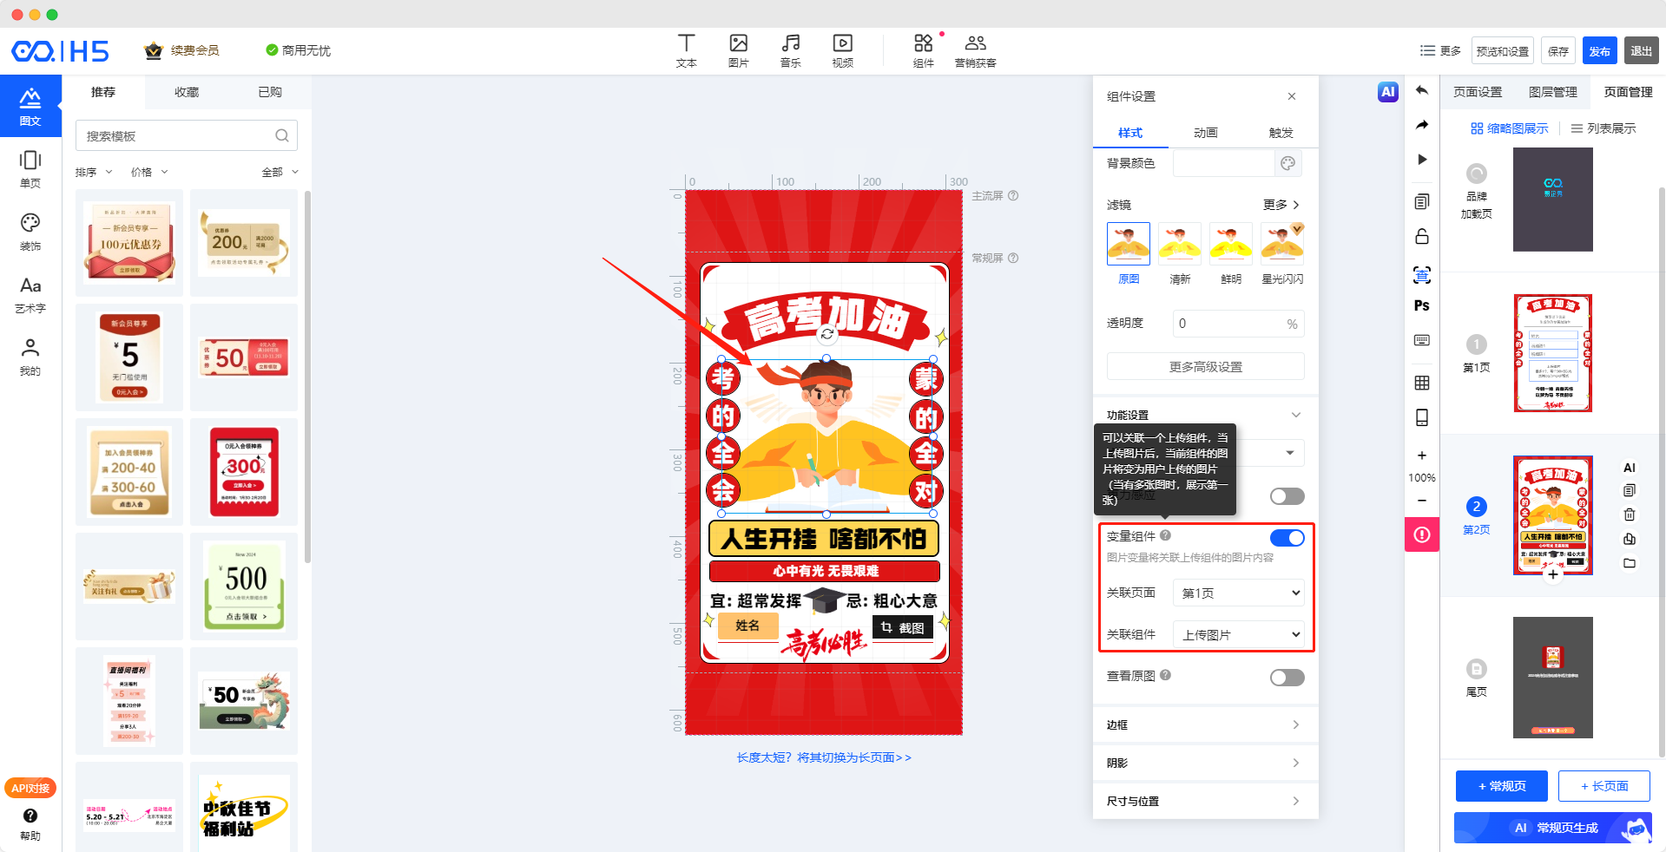The width and height of the screenshot is (1666, 852).
Task: Open 营销获客 marketing tools
Action: click(x=975, y=50)
